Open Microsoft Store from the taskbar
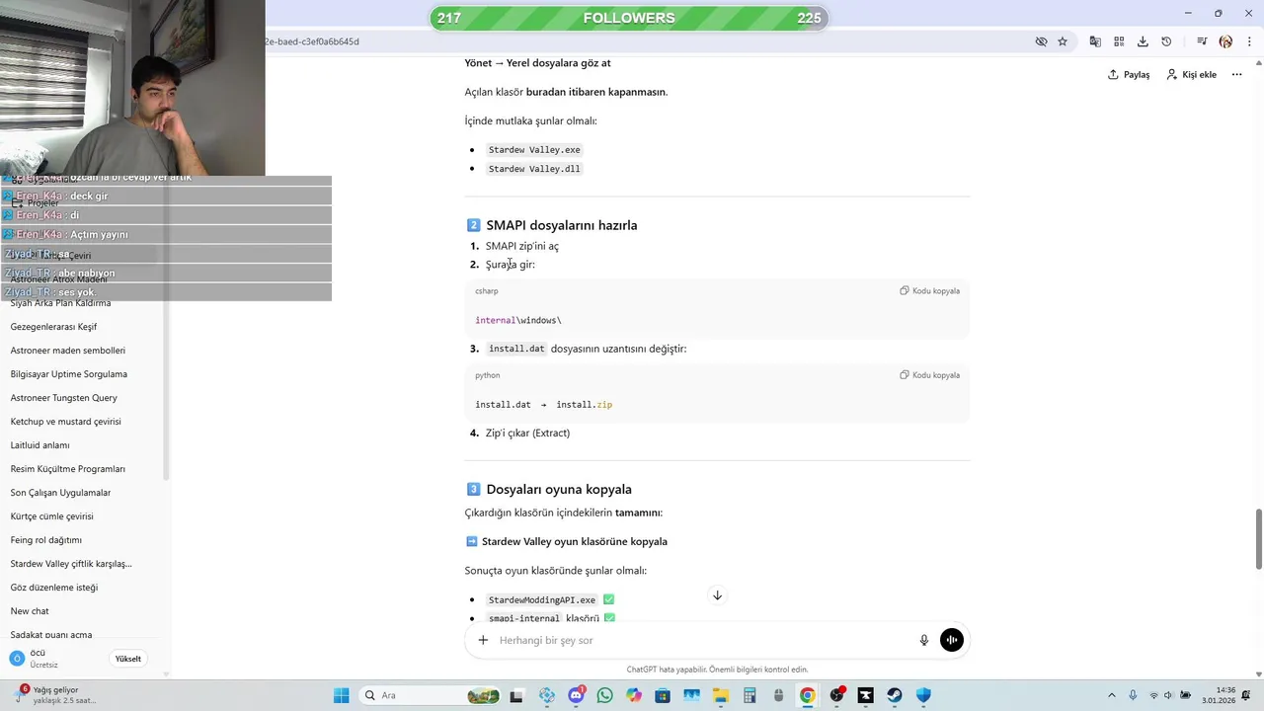This screenshot has height=711, width=1264. click(663, 695)
